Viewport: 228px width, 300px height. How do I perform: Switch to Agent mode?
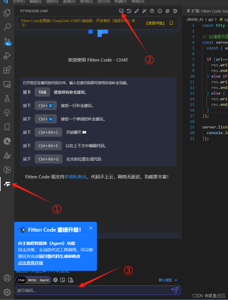(x=44, y=280)
